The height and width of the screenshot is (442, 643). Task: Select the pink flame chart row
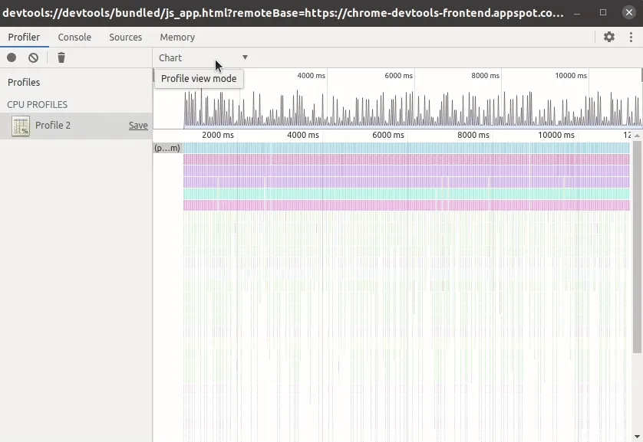tap(405, 205)
